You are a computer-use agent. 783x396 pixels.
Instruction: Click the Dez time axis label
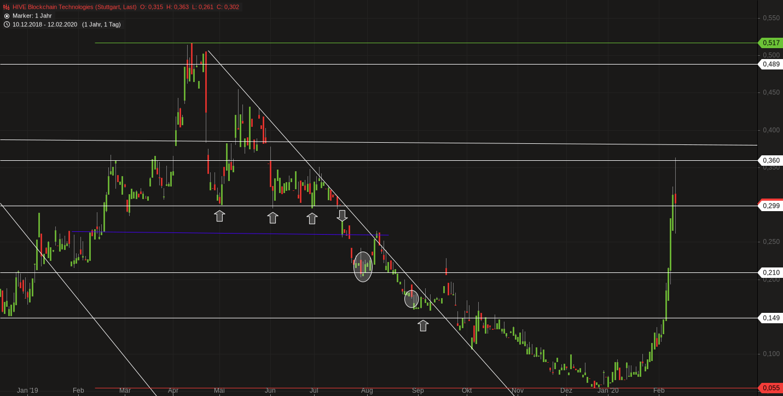pyautogui.click(x=566, y=391)
